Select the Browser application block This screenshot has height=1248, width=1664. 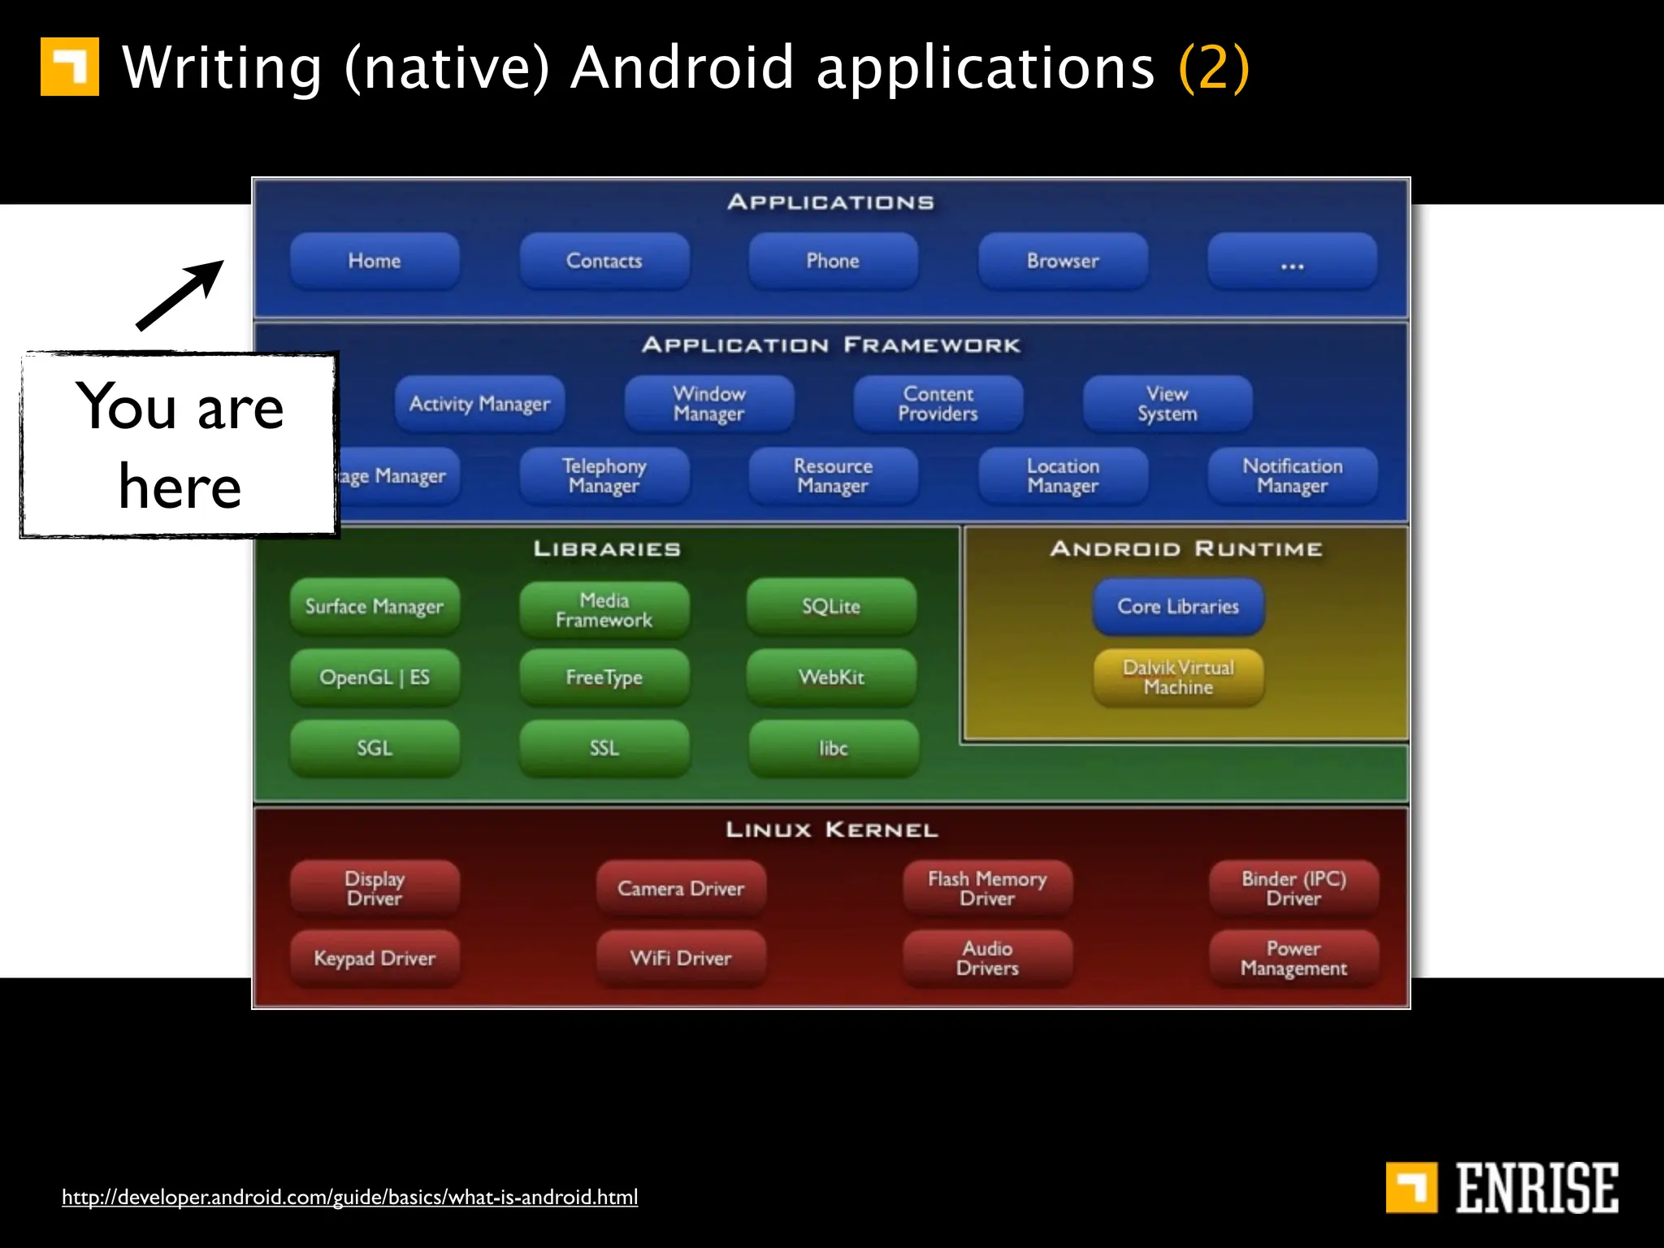(1063, 261)
